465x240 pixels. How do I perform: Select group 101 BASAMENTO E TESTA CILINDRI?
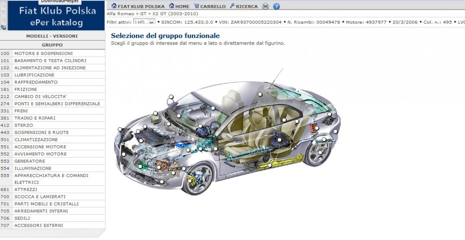pos(52,60)
